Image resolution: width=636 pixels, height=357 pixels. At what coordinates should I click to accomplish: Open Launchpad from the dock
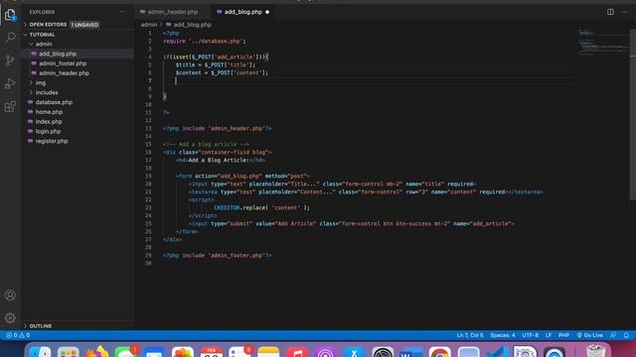pos(69,352)
